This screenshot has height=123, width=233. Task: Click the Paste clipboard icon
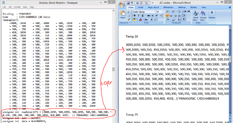coord(123,13)
